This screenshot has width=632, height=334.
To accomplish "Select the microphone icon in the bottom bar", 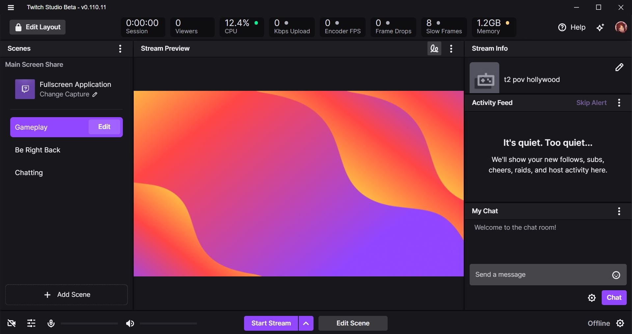I will click(x=51, y=323).
